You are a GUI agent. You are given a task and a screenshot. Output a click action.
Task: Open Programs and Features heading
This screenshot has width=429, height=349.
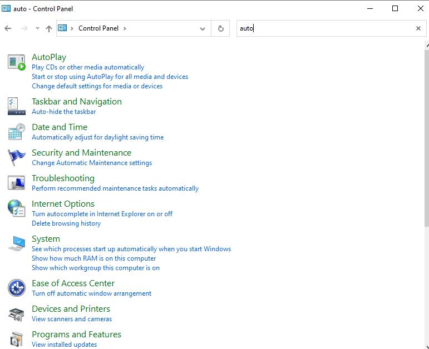click(77, 334)
